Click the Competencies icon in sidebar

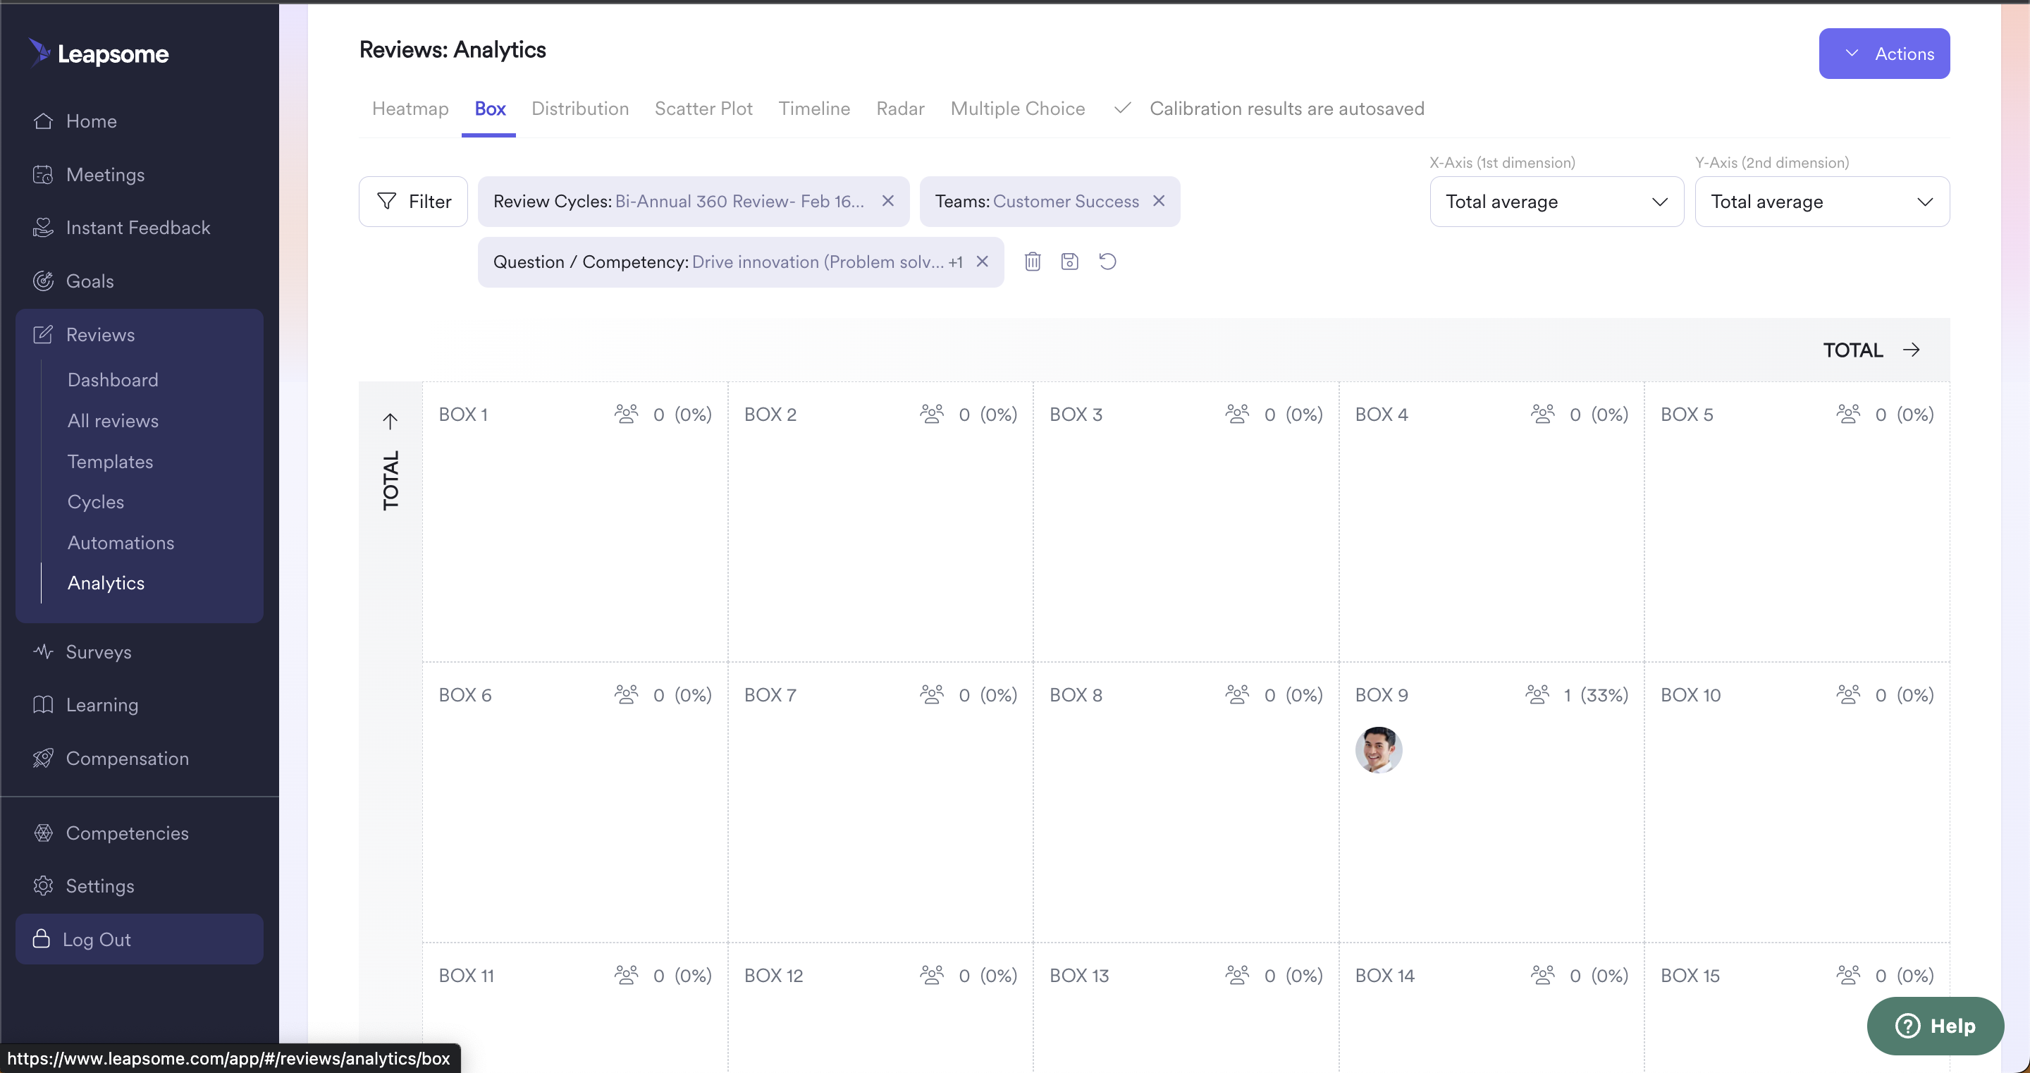click(x=43, y=833)
